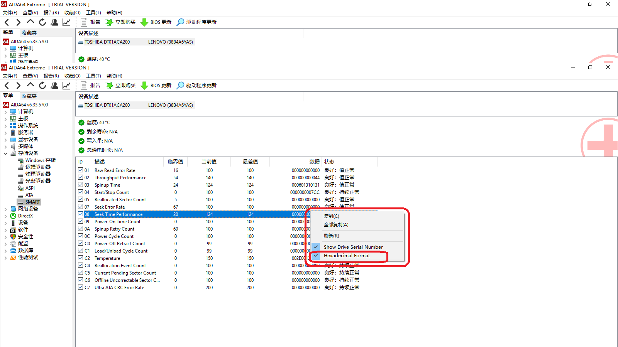Toggle the Ultra ATA CRC Error Rate checkbox
This screenshot has width=618, height=347.
pos(81,287)
